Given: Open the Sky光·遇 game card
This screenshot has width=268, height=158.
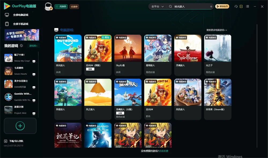Looking at the screenshot, I should click(128, 55).
